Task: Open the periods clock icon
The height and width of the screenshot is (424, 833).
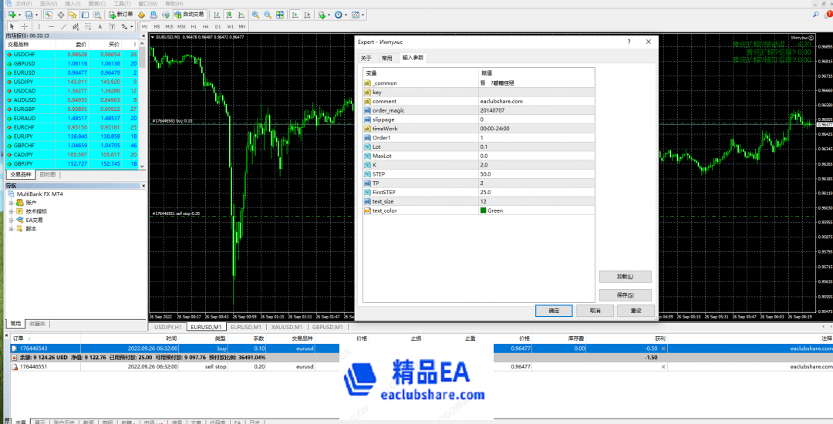Action: 339,15
